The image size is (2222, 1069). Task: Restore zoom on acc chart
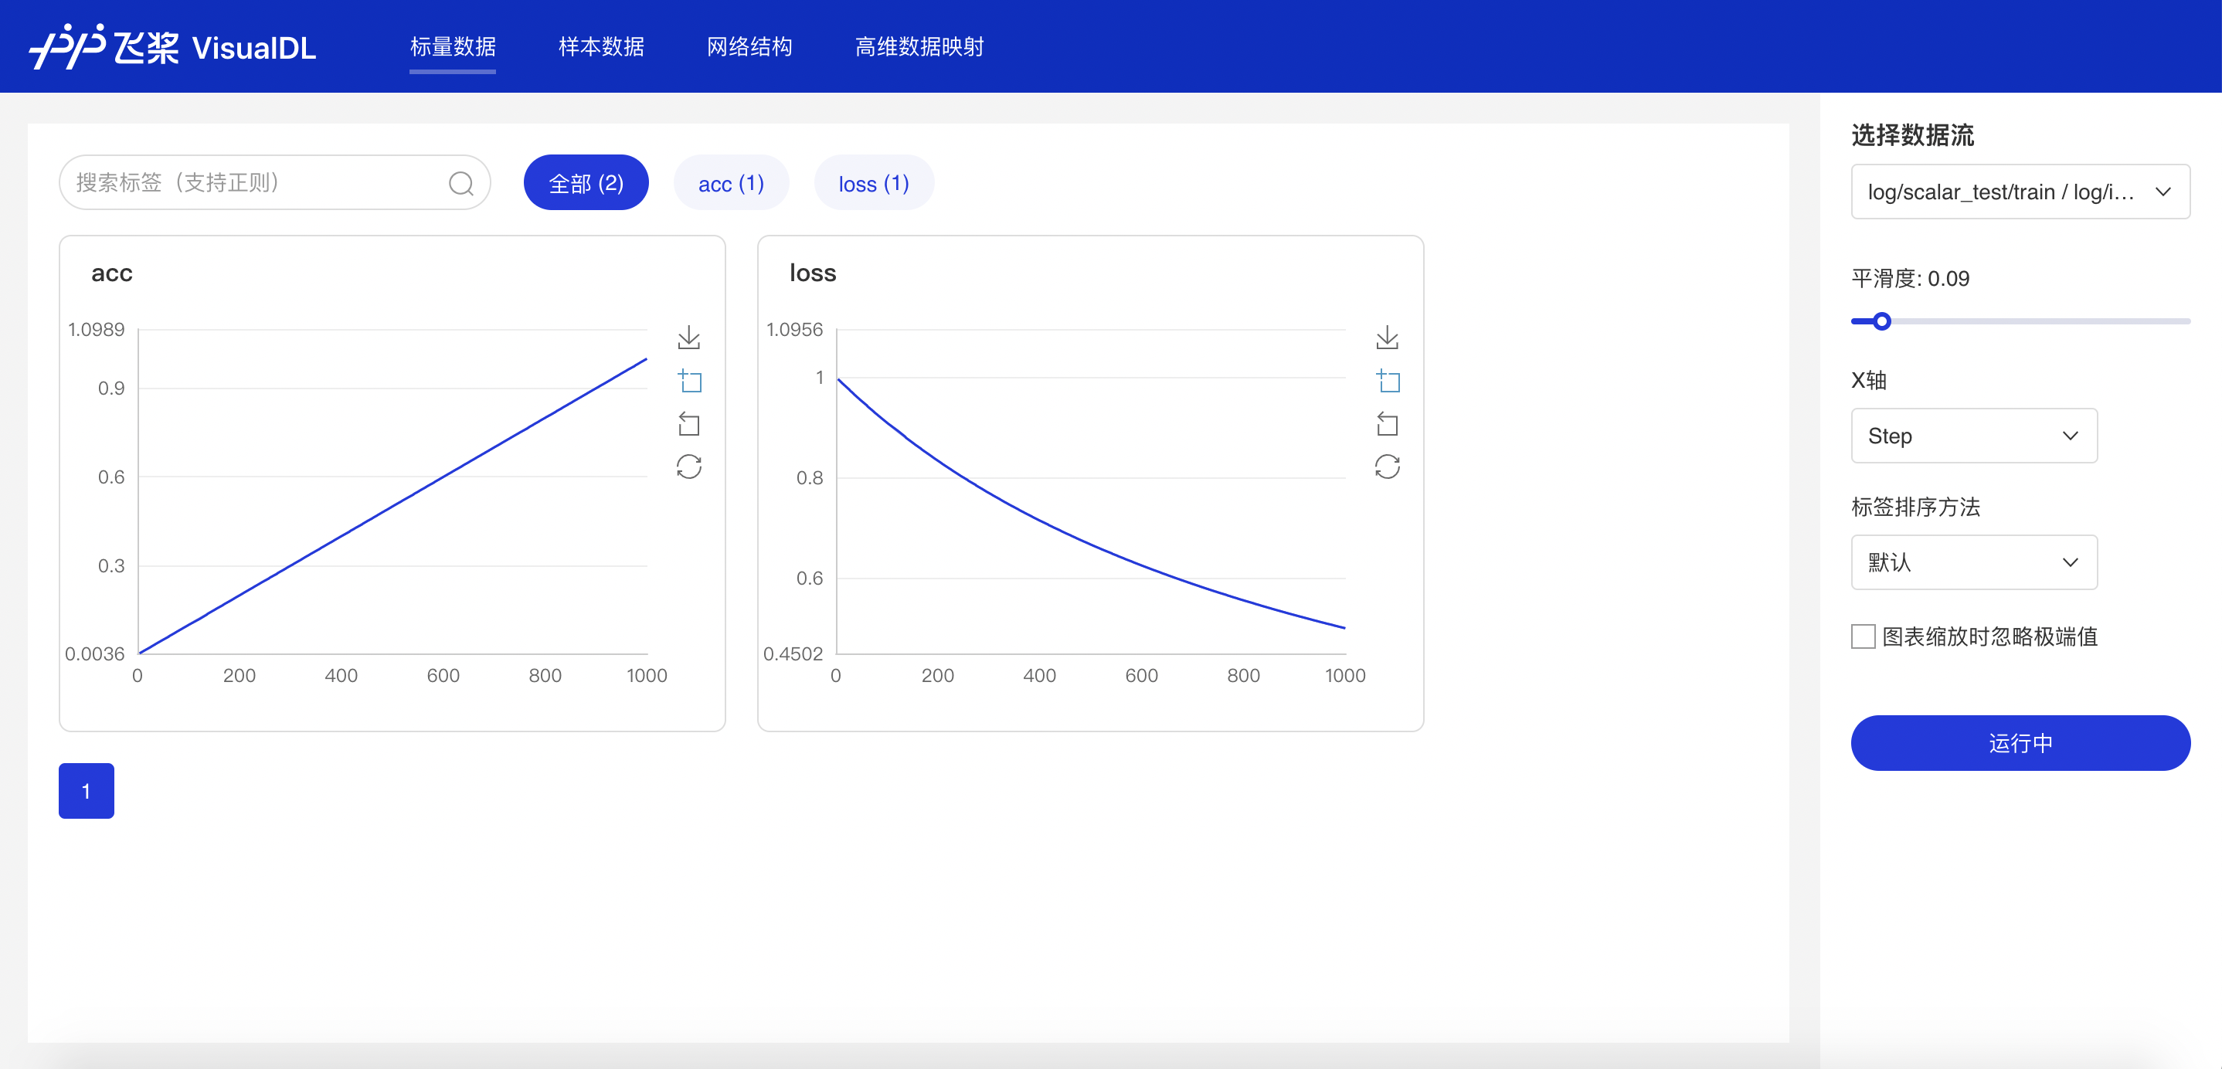(x=688, y=423)
